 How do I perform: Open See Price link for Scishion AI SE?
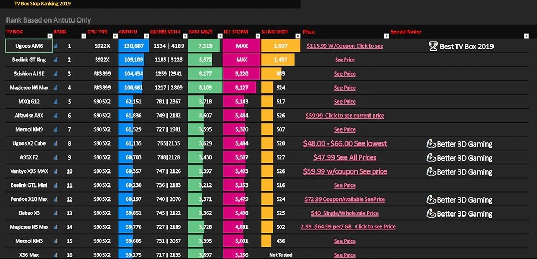345,74
